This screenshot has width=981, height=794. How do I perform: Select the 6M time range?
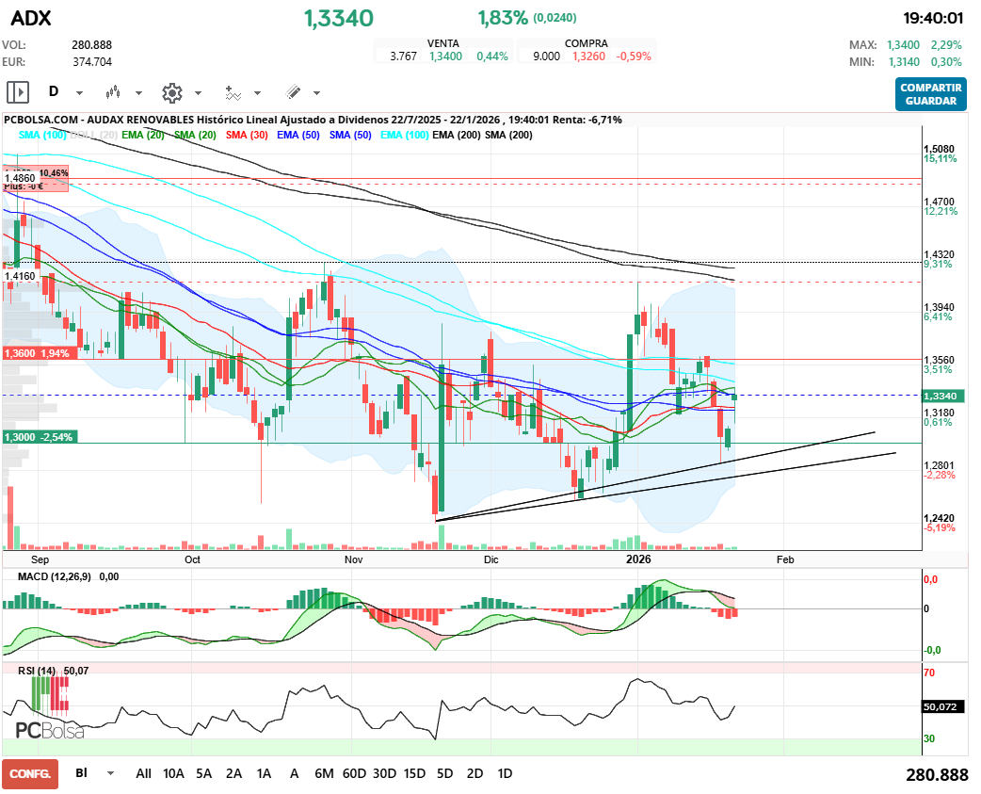324,773
